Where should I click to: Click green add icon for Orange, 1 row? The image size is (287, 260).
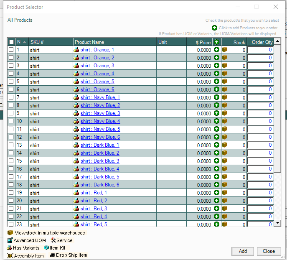click(x=216, y=50)
